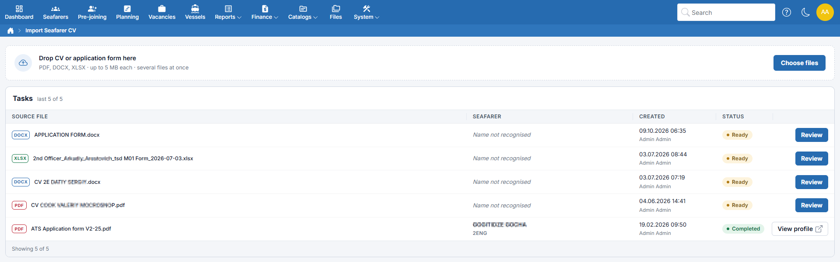This screenshot has height=262, width=840.
Task: Click the Search input field
Action: (x=726, y=12)
